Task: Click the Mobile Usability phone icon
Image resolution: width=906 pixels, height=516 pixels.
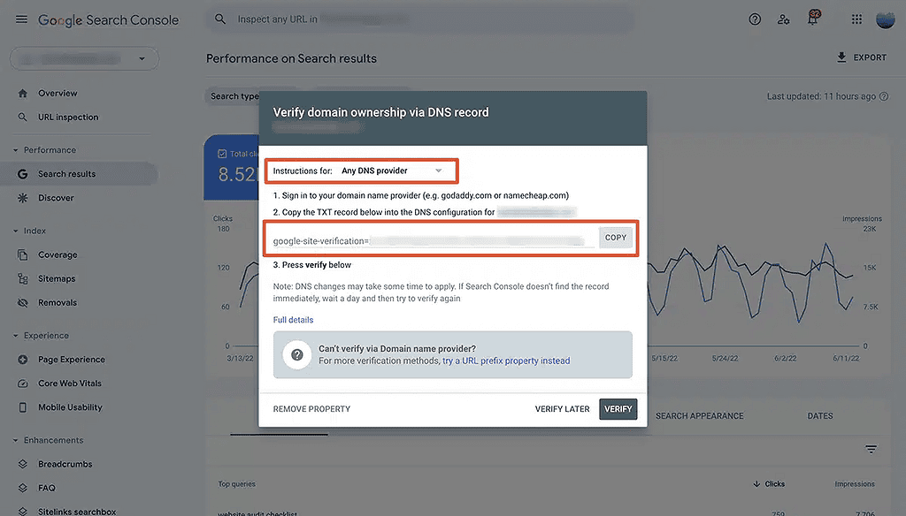Action: pyautogui.click(x=22, y=407)
